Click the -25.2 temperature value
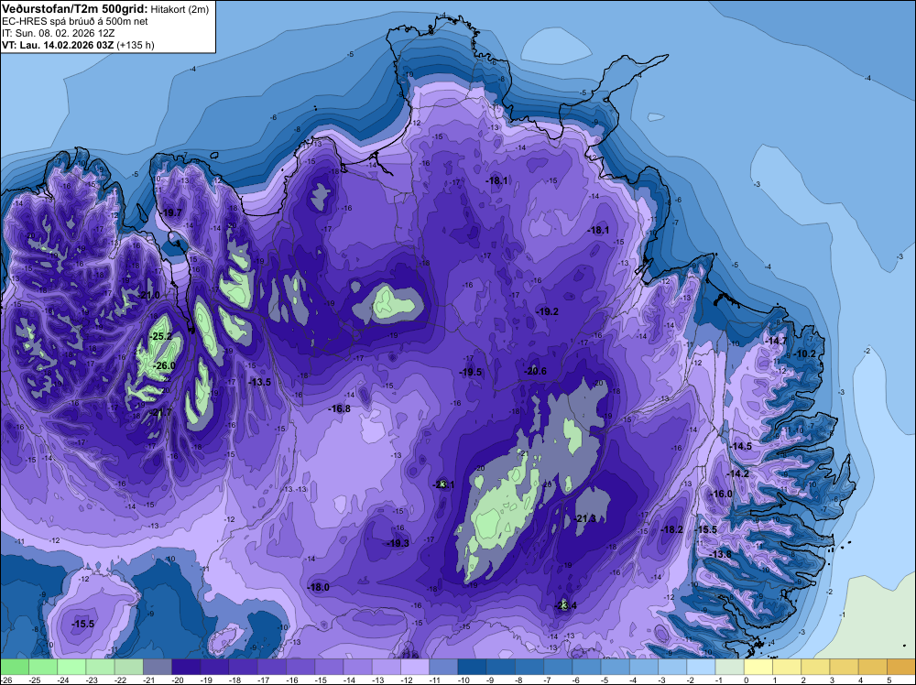Viewport: 916px width, 685px height. pyautogui.click(x=161, y=336)
